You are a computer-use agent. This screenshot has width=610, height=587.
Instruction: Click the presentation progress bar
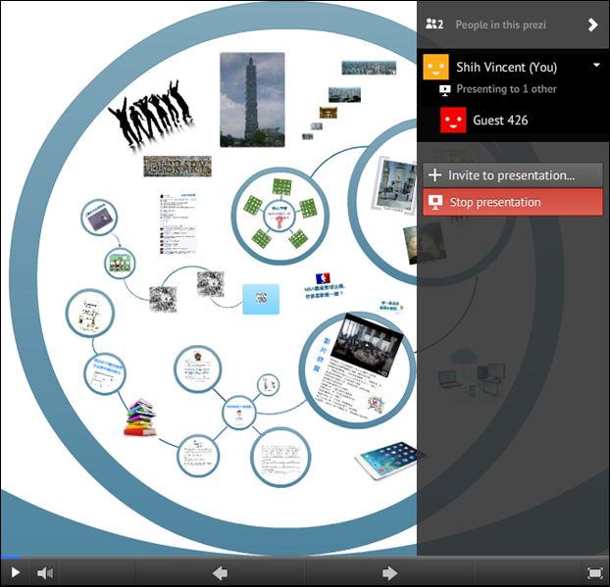(x=305, y=558)
